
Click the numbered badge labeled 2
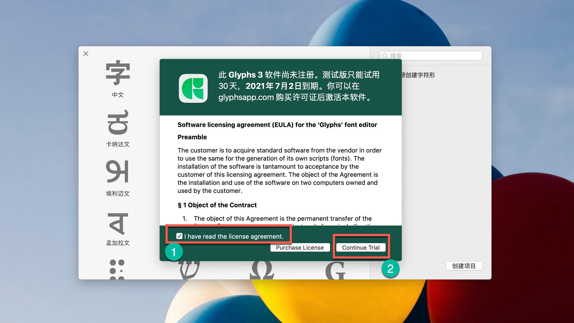tap(391, 269)
